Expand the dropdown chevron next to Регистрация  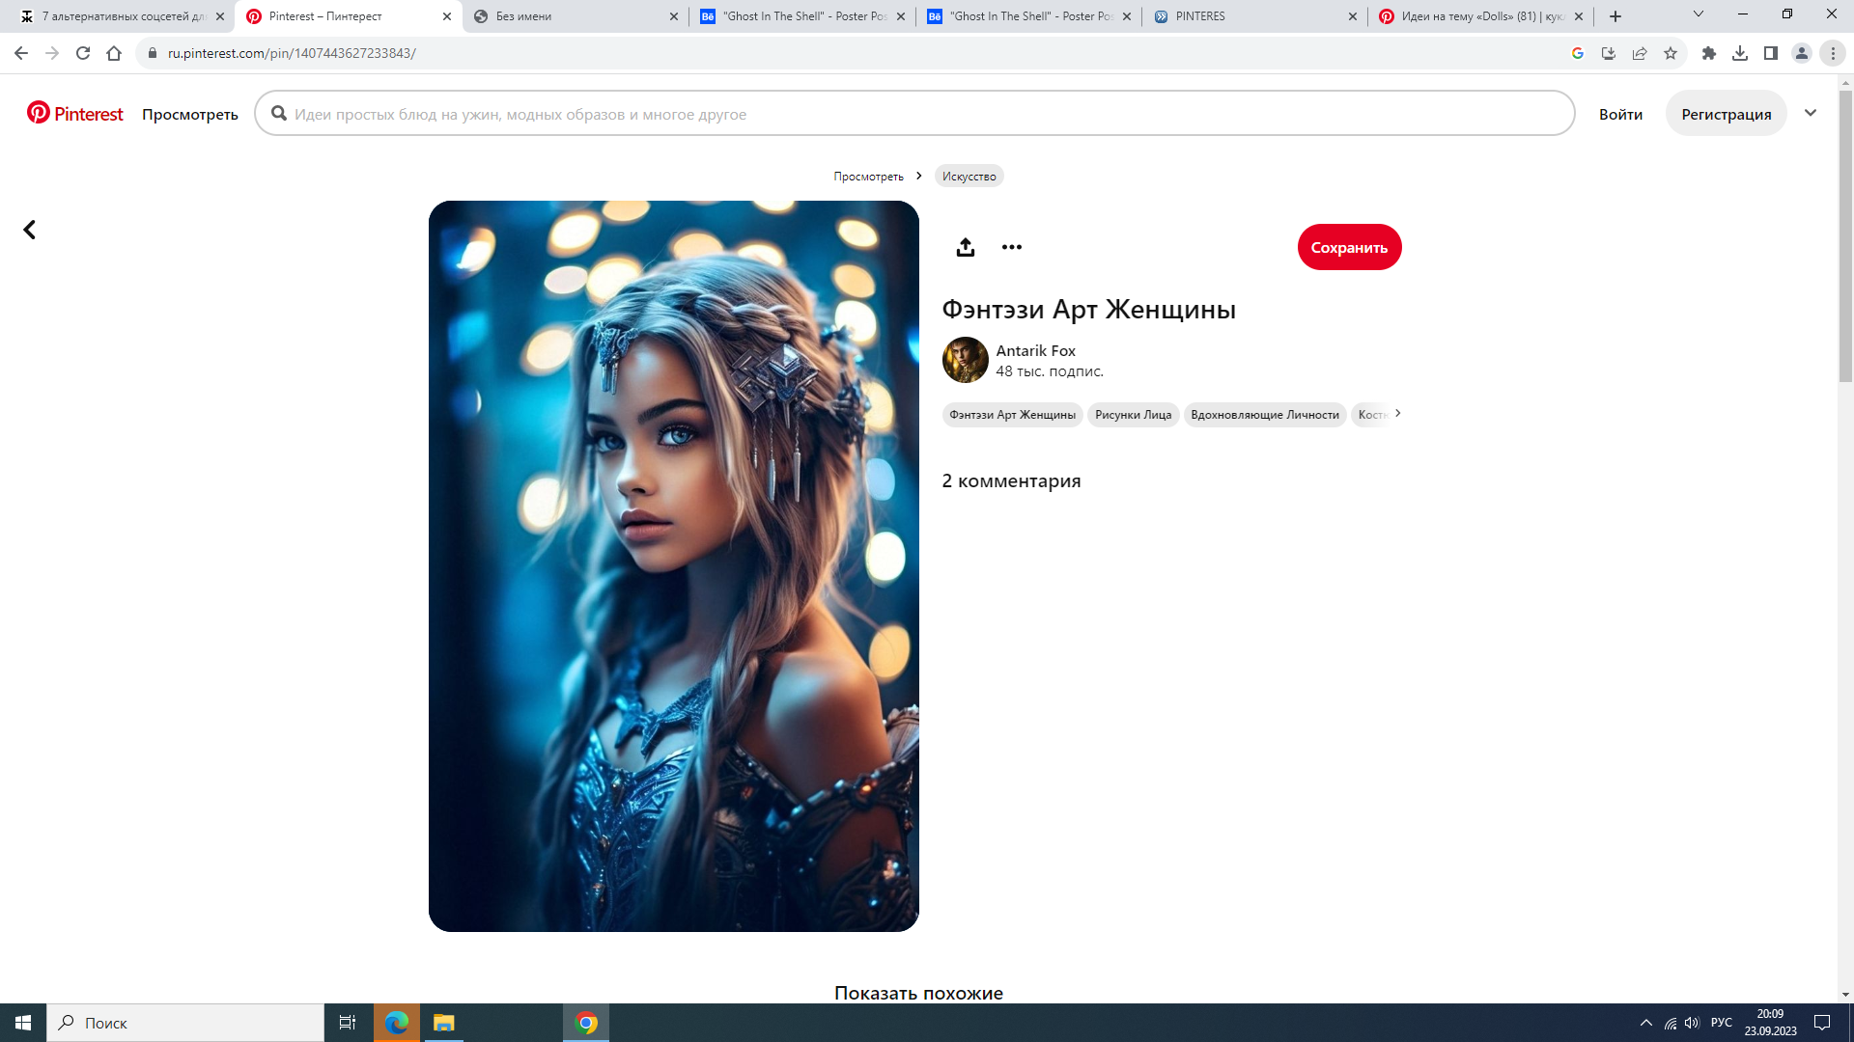pos(1811,113)
